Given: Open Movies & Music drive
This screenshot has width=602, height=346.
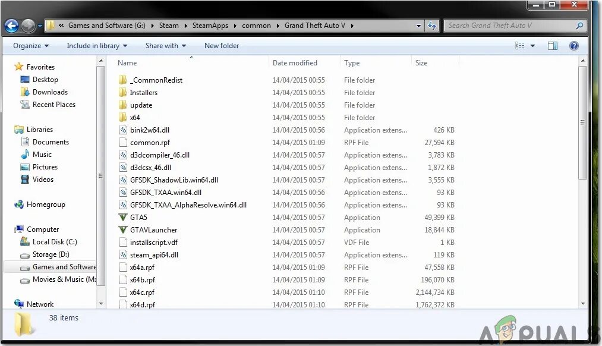Looking at the screenshot, I should [64, 279].
